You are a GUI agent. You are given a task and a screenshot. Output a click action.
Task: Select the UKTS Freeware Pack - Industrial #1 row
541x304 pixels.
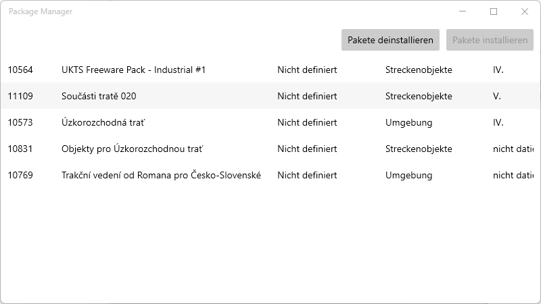click(x=133, y=70)
